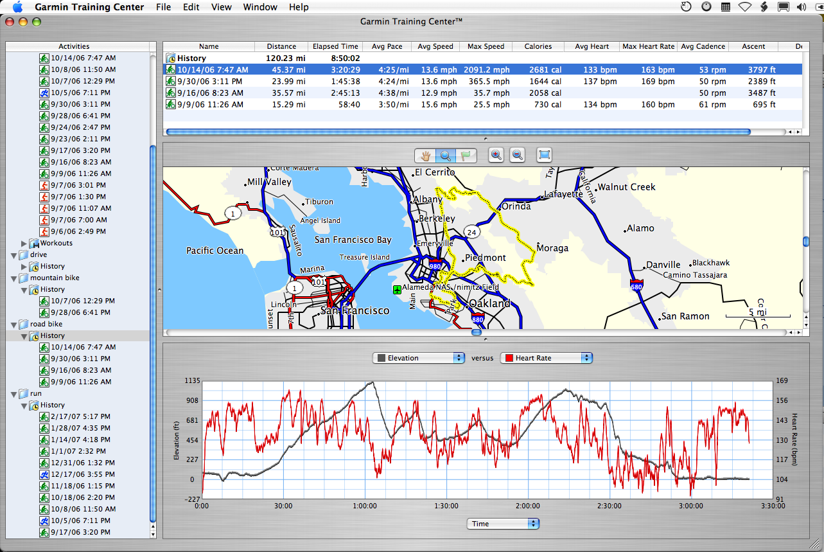Collapse the mountain bike folder
This screenshot has width=824, height=552.
click(x=14, y=278)
